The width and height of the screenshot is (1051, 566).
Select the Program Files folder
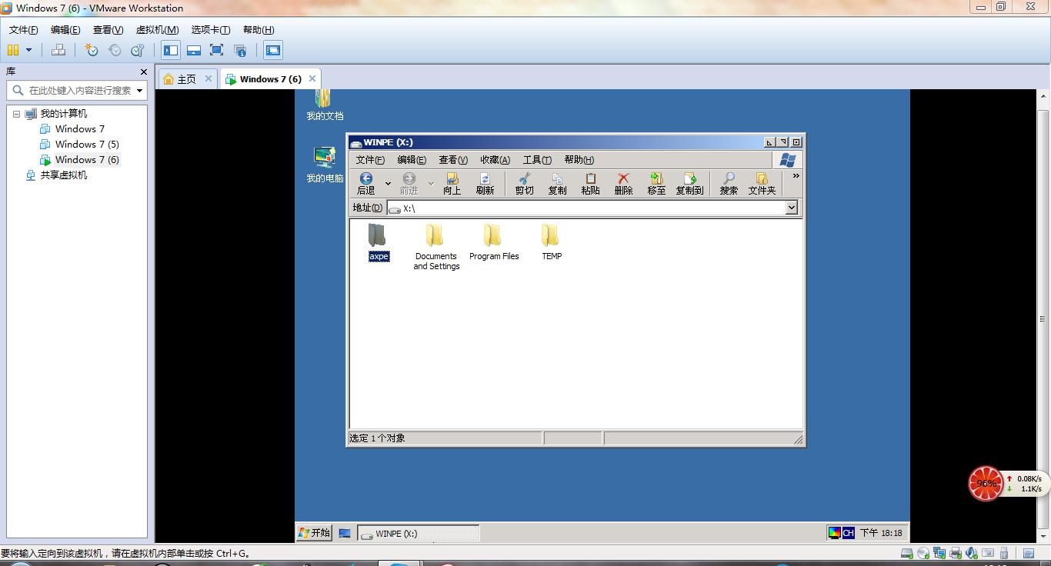click(494, 243)
